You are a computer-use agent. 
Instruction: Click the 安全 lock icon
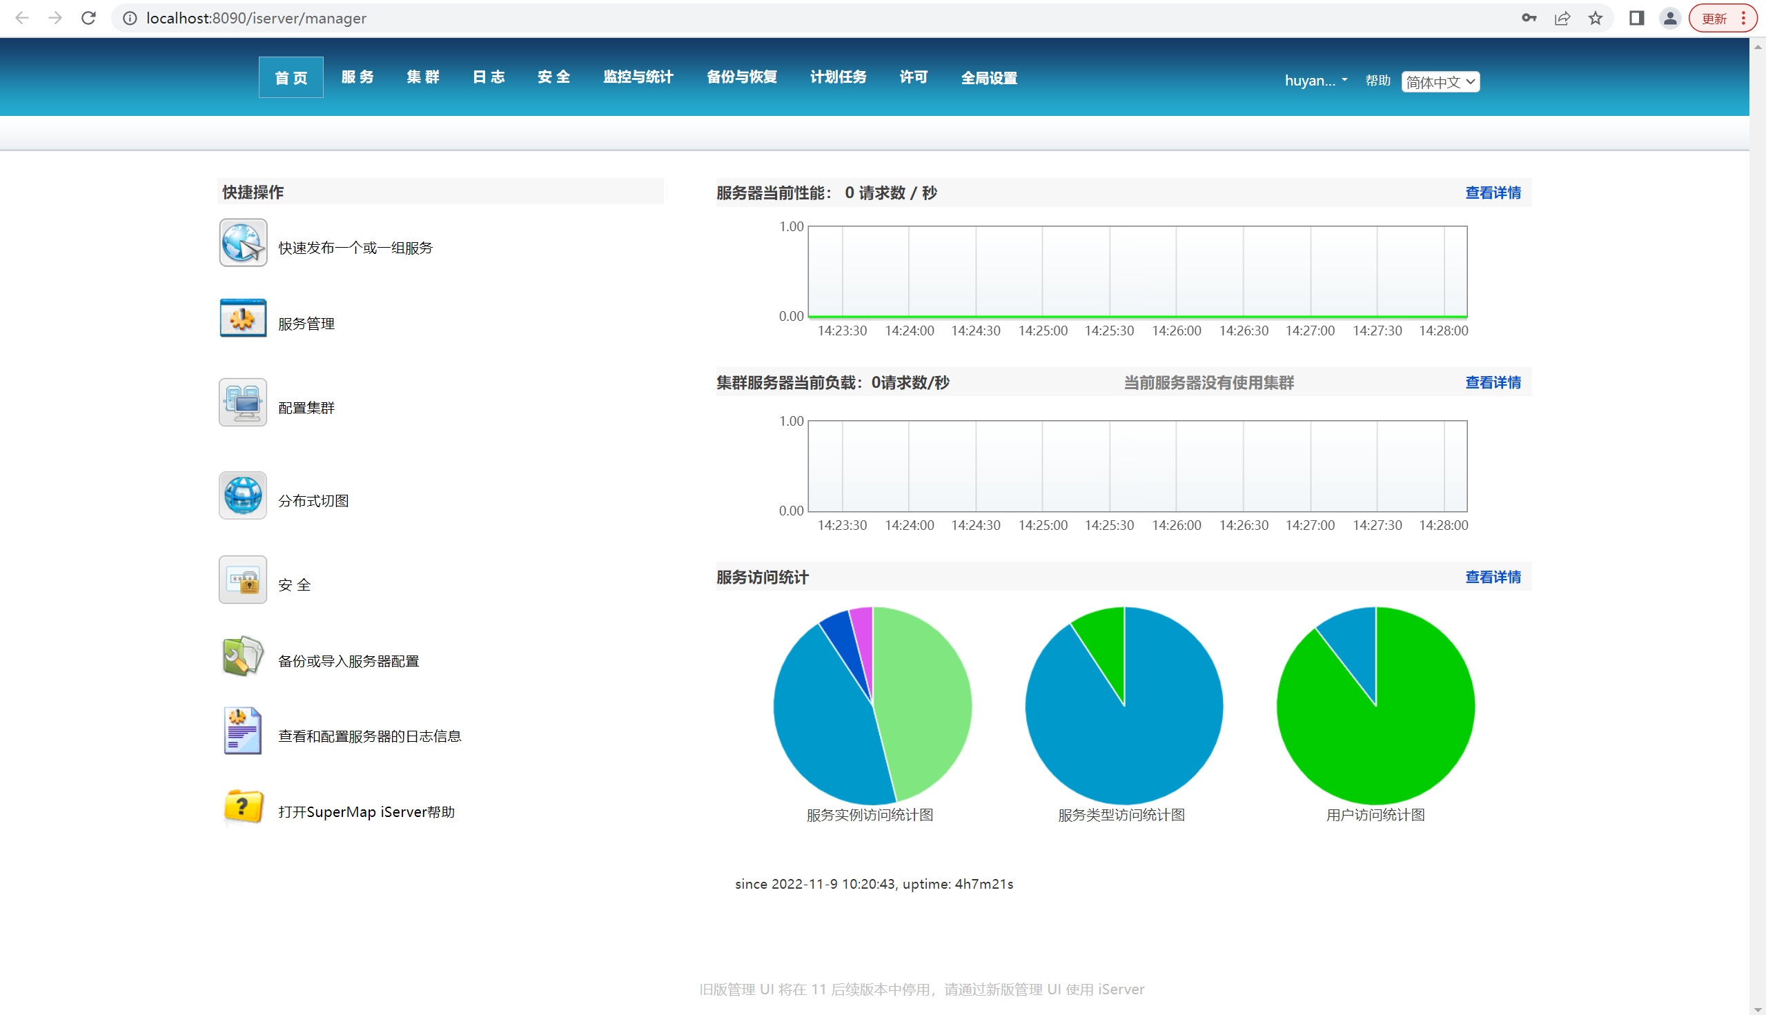coord(242,580)
